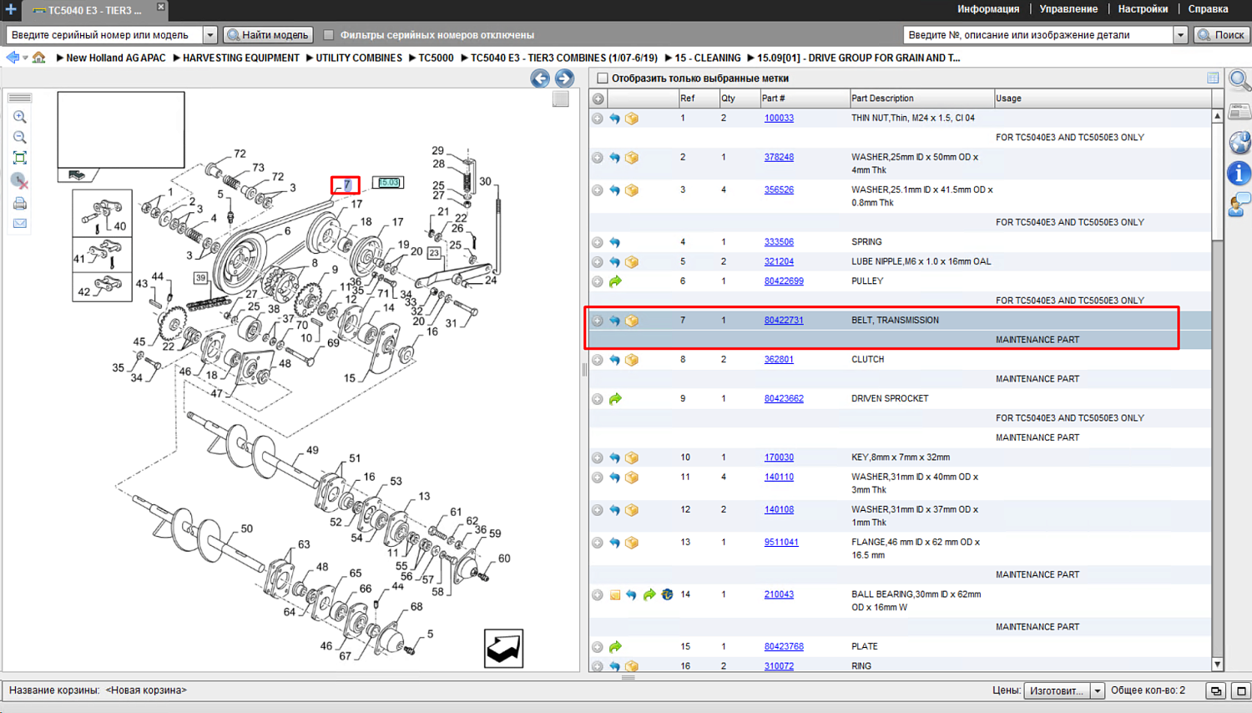Navigate to UTILITY COMBINES breadcrumb

coord(358,58)
